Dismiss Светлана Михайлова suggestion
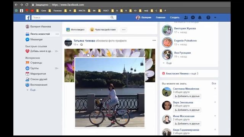This screenshot has height=137, width=244. [215, 89]
